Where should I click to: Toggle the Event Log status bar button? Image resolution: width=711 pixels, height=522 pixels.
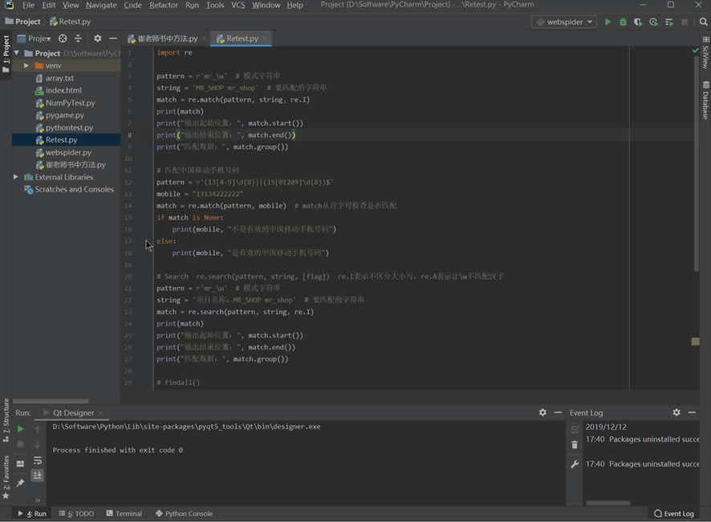click(x=674, y=513)
